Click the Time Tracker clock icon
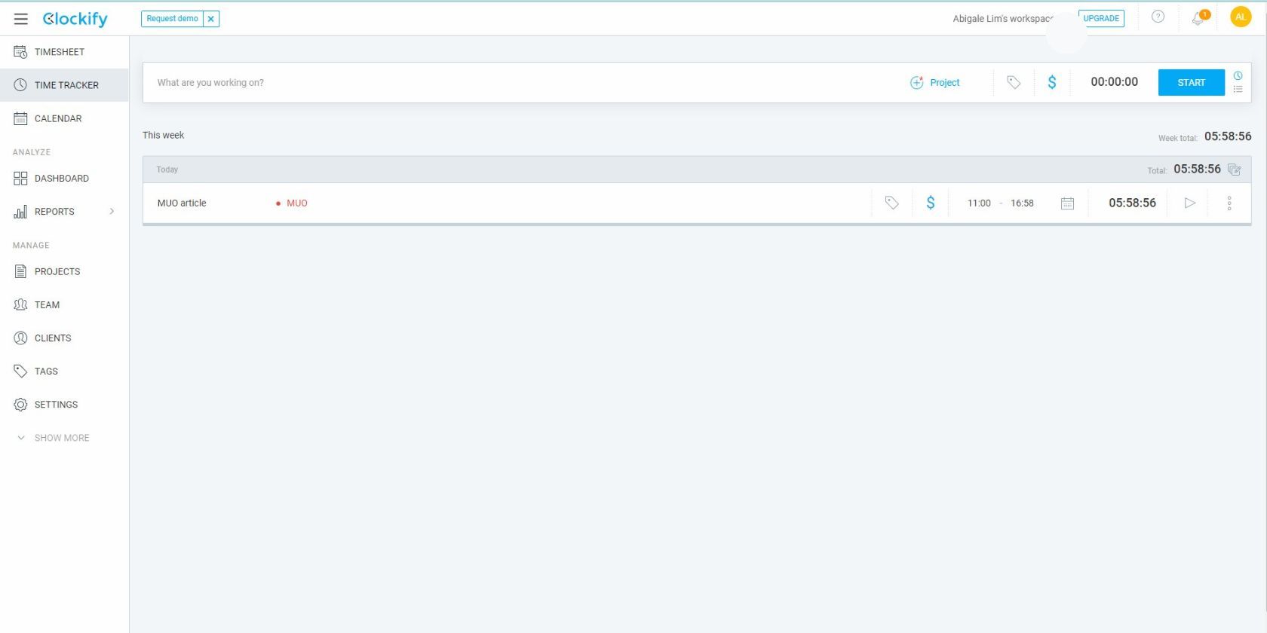This screenshot has width=1267, height=633. point(20,85)
